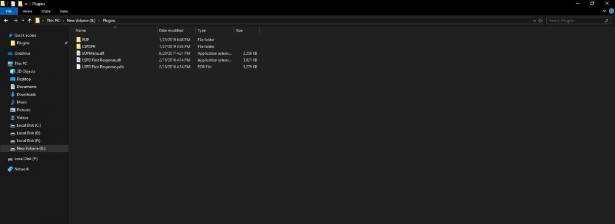
Task: Select the LSPDFR folder icon
Action: coord(79,46)
